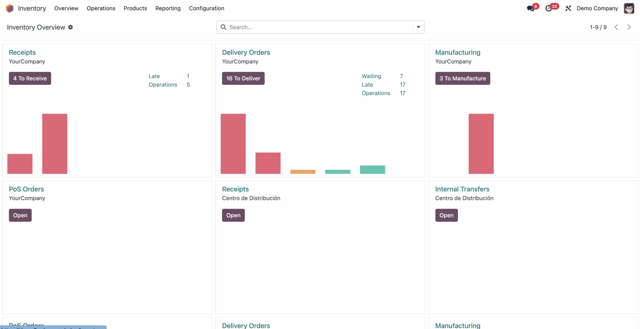Open the YourCompany Delivery Orders title
Screen dimensions: 640x329
246,53
